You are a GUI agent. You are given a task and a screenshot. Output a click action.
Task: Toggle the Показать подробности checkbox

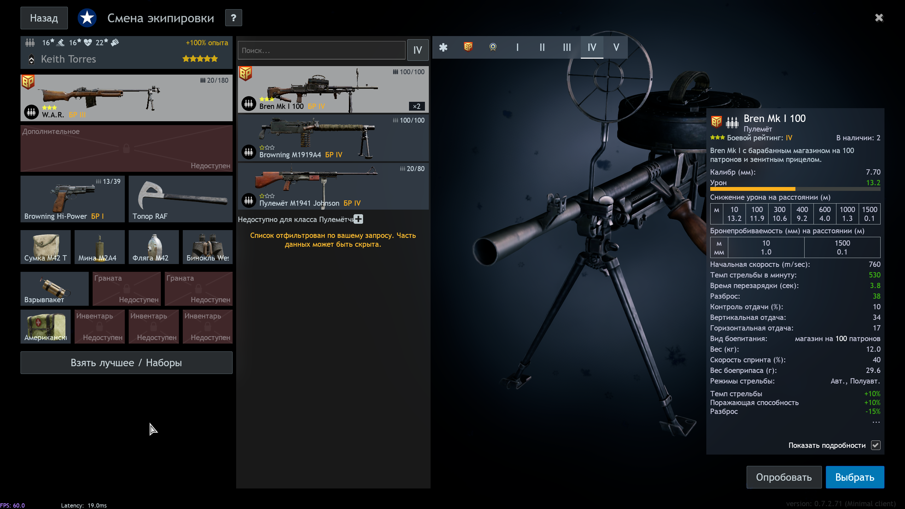click(876, 445)
